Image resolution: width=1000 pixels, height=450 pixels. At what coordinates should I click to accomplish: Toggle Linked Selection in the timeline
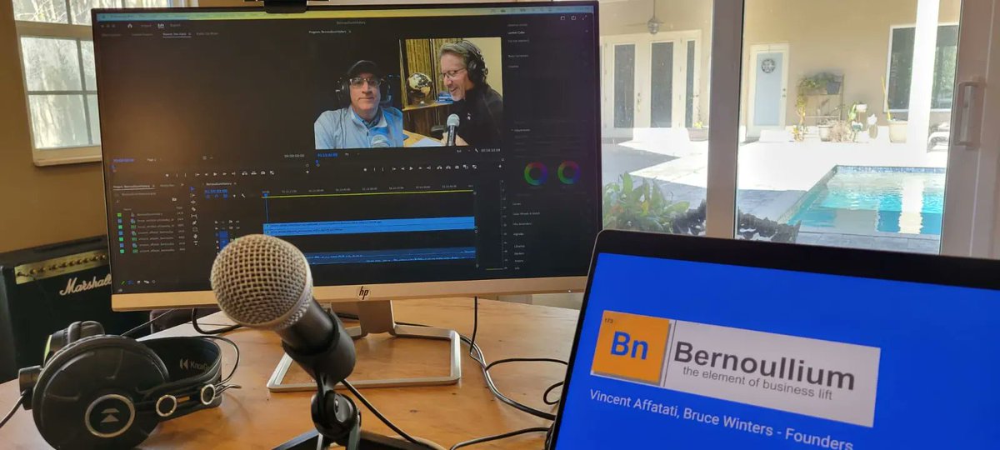click(x=226, y=196)
